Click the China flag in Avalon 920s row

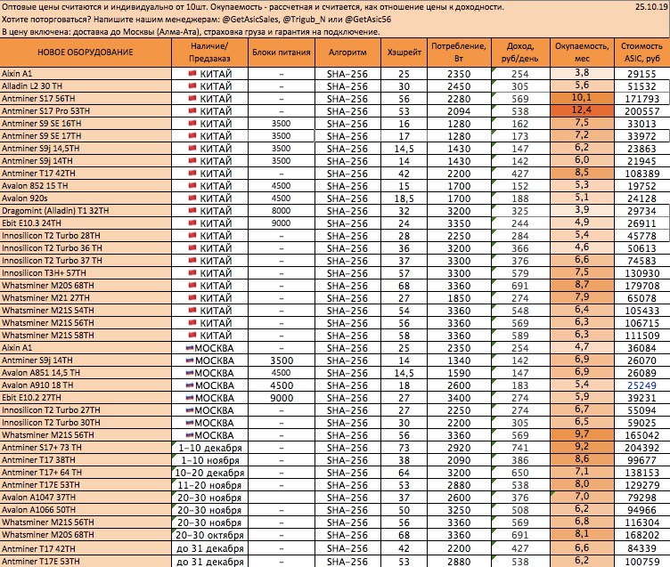coord(192,198)
